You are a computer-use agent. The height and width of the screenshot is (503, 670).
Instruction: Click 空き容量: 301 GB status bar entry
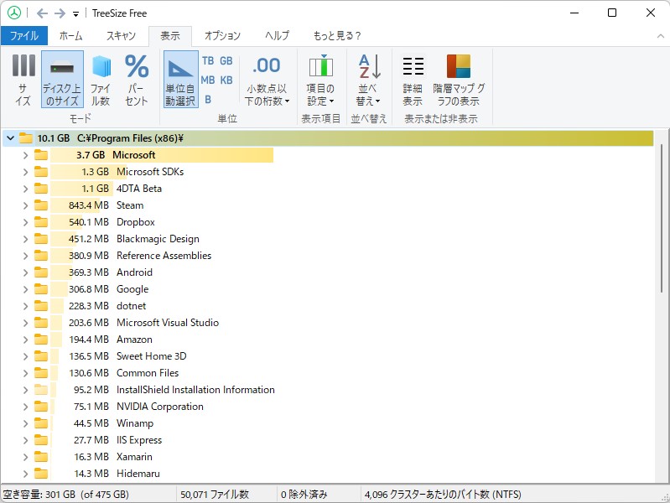65,495
